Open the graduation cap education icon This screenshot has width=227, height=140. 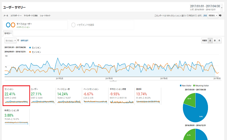click(x=220, y=15)
